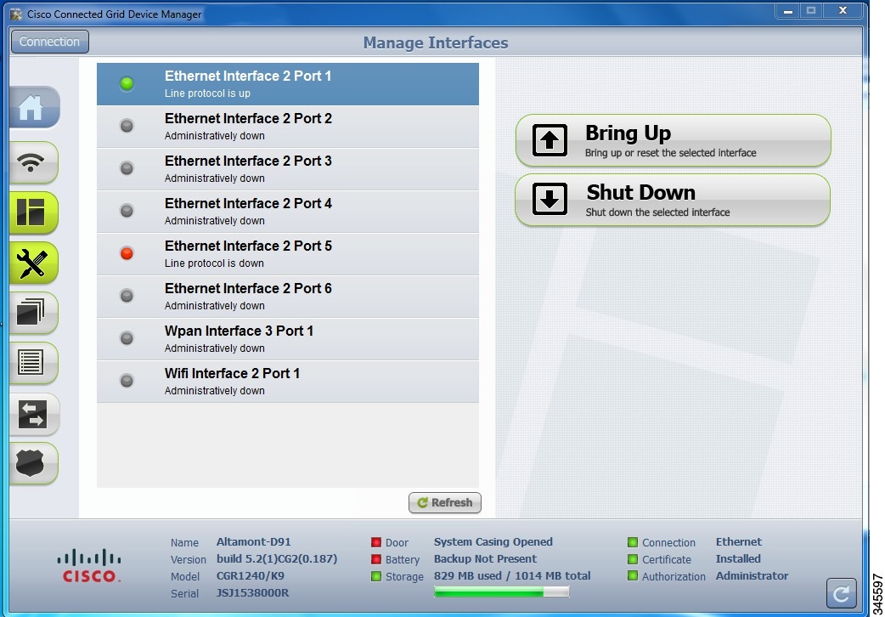This screenshot has width=885, height=617.
Task: Open the Connection menu
Action: click(48, 42)
